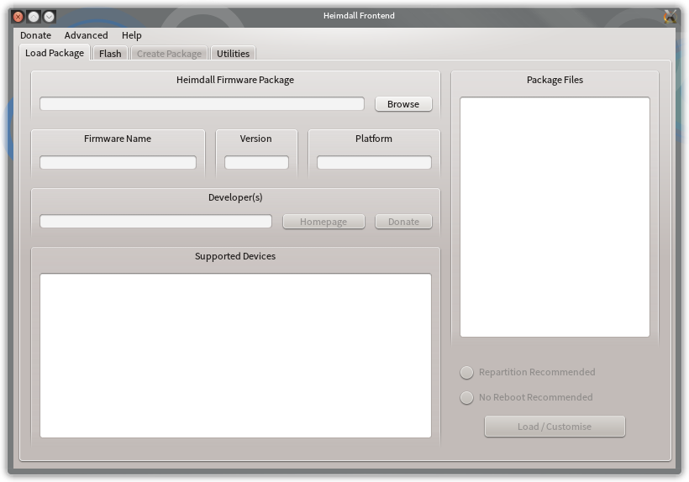This screenshot has width=689, height=482.
Task: Click the application icon in title bar
Action: (x=671, y=16)
